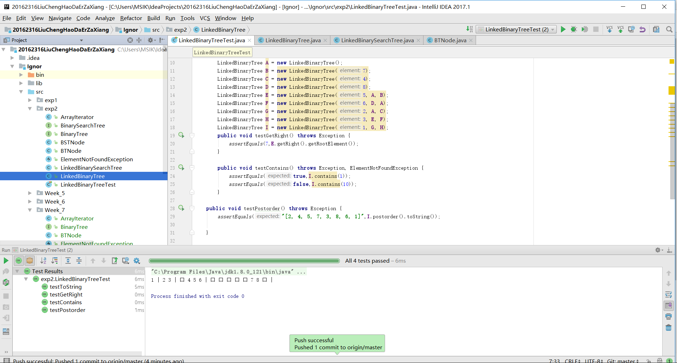The image size is (677, 363).
Task: Open the Project Structure icon
Action: click(656, 29)
